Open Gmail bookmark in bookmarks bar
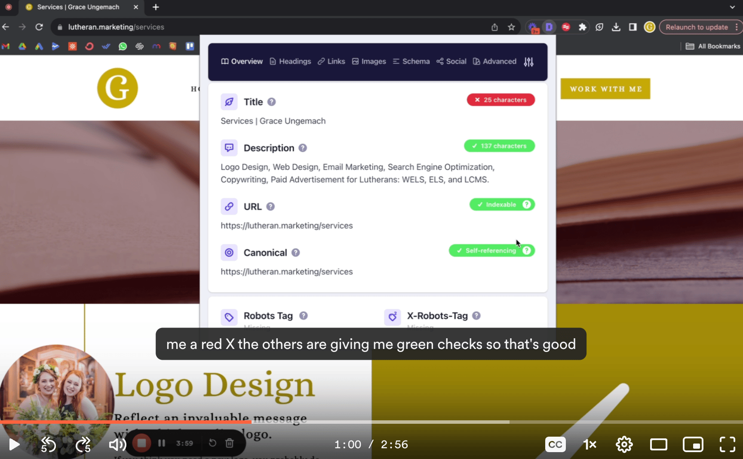The height and width of the screenshot is (459, 743). (6, 46)
